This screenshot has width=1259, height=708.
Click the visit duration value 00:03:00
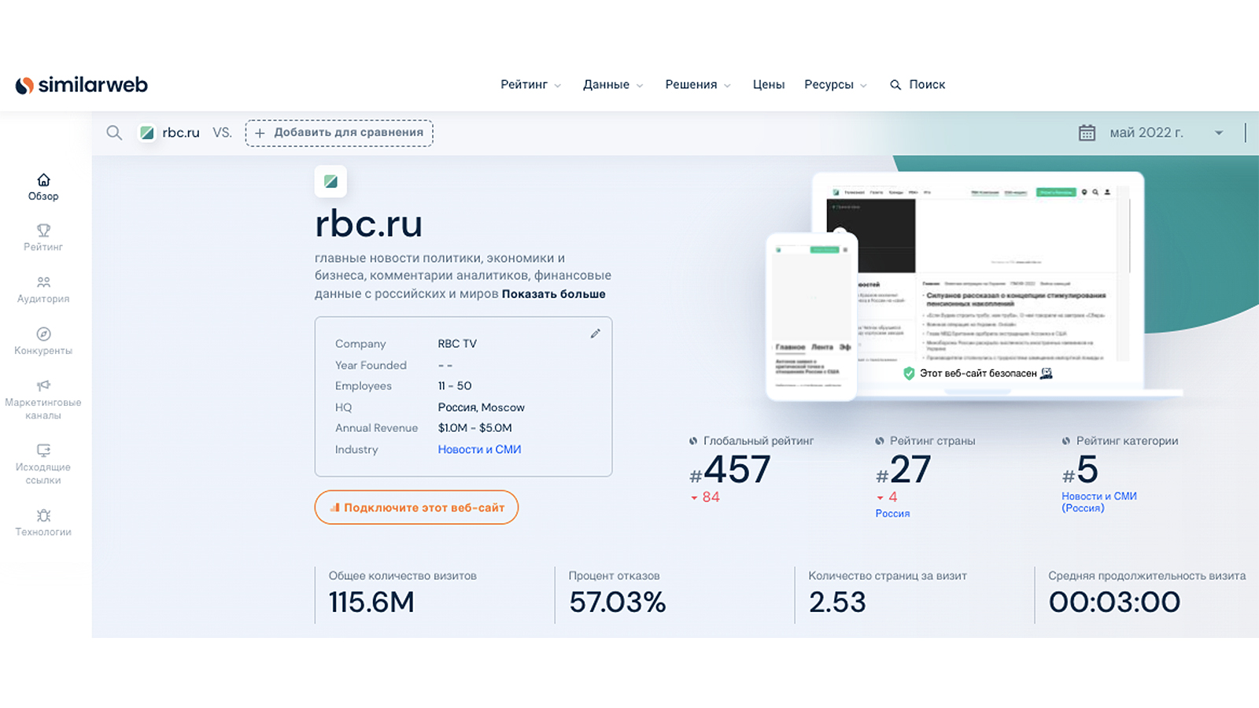1114,603
